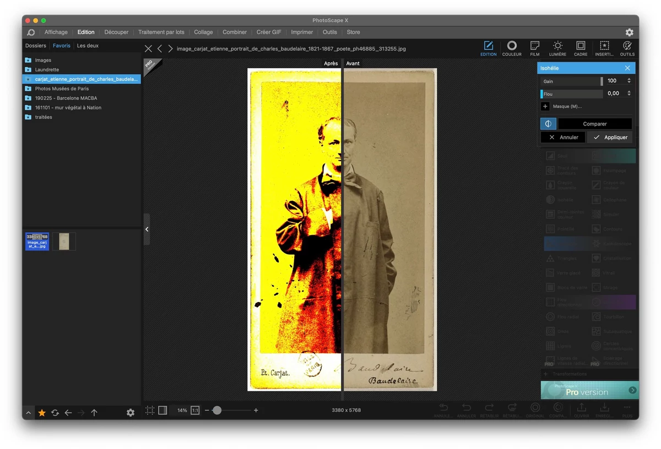This screenshot has height=449, width=661.
Task: Cancel the Isohélie effect with Annuler
Action: pos(562,137)
